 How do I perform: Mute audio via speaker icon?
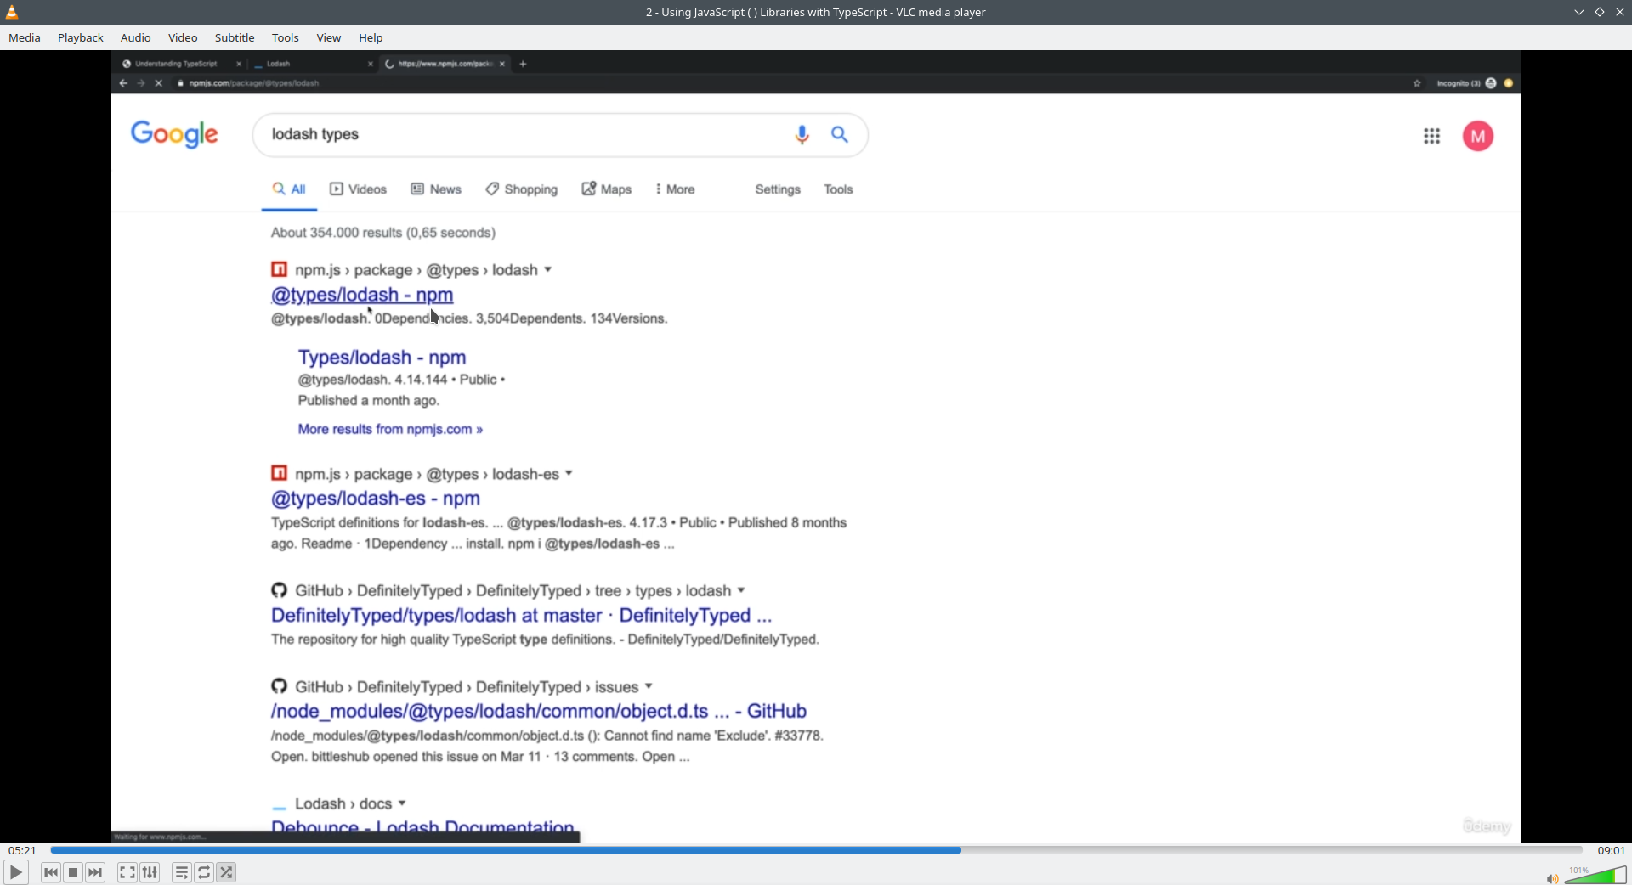tap(1552, 878)
